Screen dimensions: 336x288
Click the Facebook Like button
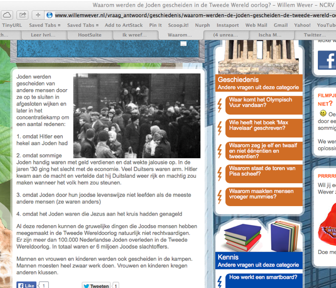26,285
